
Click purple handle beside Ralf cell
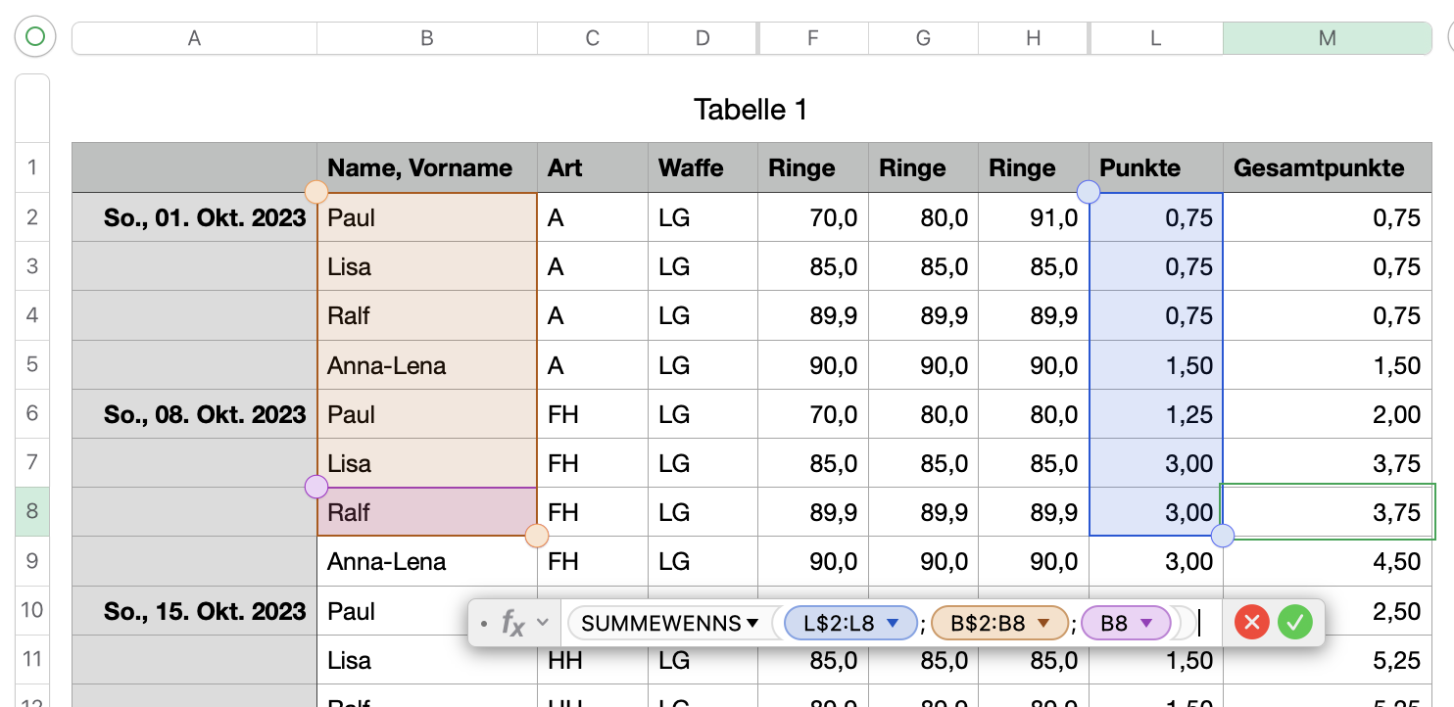coord(316,487)
